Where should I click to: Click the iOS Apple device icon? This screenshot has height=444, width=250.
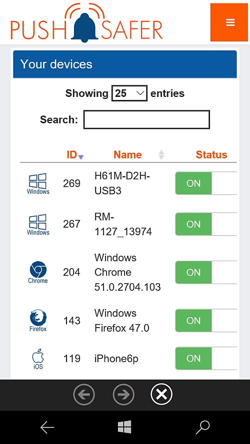tap(38, 359)
